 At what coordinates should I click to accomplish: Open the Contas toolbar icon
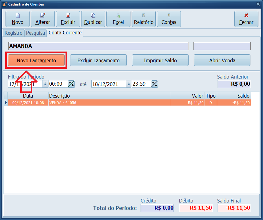pos(169,15)
